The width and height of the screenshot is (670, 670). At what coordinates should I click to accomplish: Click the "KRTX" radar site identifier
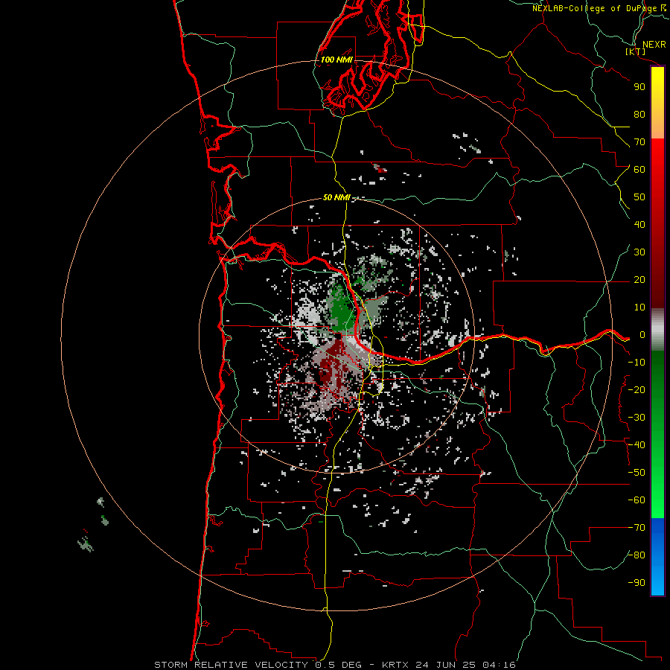click(395, 665)
